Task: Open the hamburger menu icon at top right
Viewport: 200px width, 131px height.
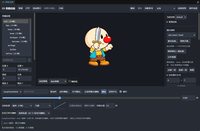Action: (198, 2)
